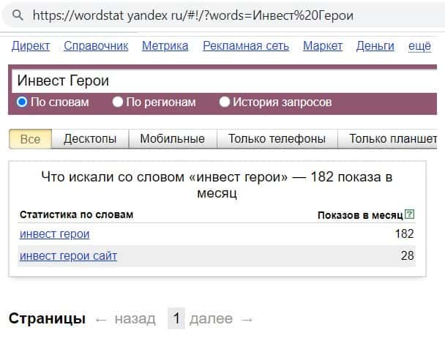Viewport: 445px width, 352px height.
Task: Select the По регионам radio button
Action: click(x=118, y=102)
